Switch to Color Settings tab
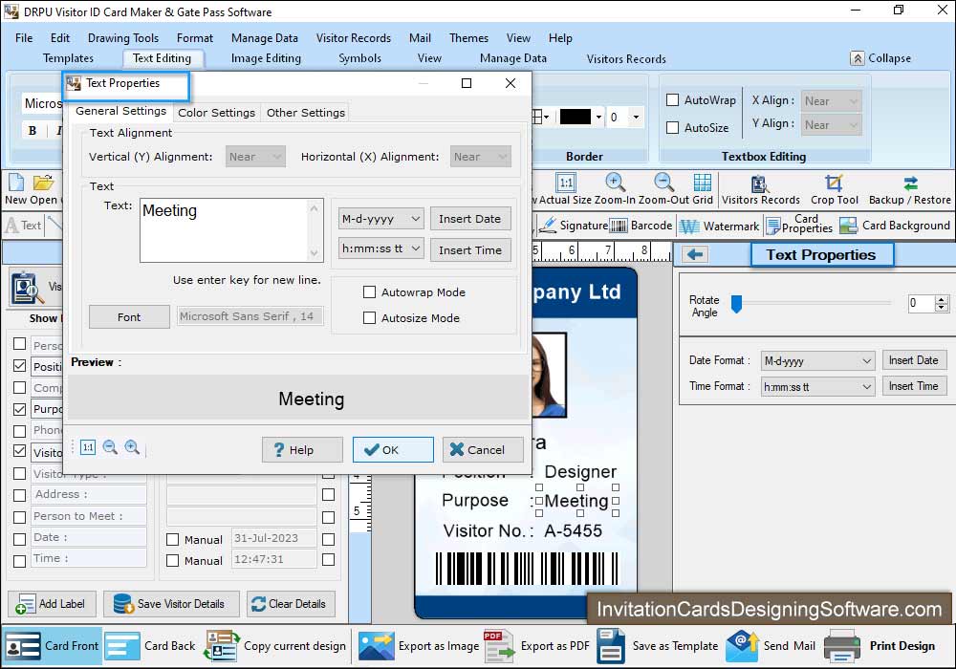956x669 pixels. [x=216, y=113]
